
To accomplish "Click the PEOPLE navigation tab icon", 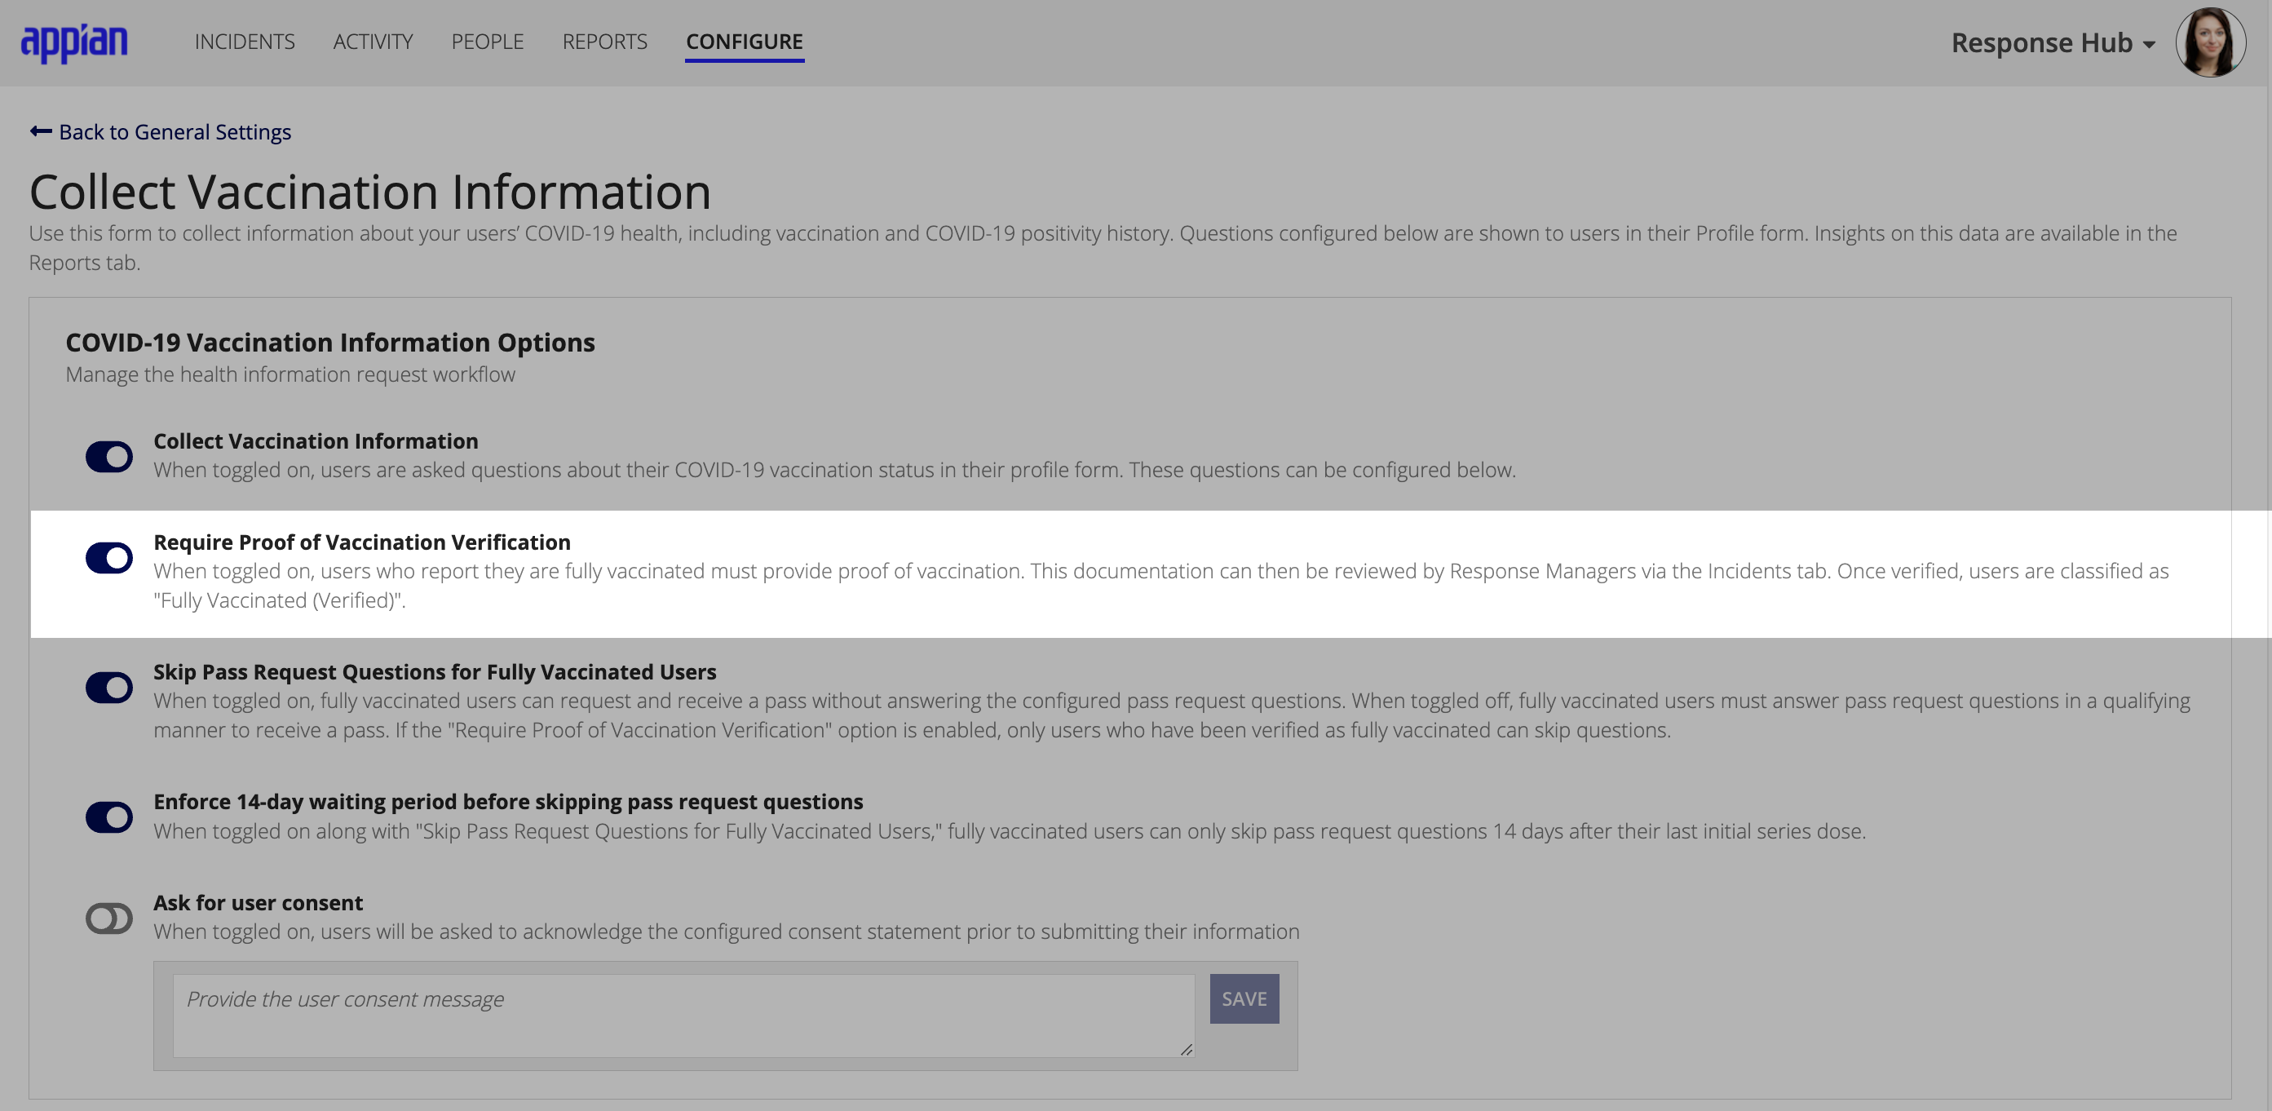I will [487, 41].
